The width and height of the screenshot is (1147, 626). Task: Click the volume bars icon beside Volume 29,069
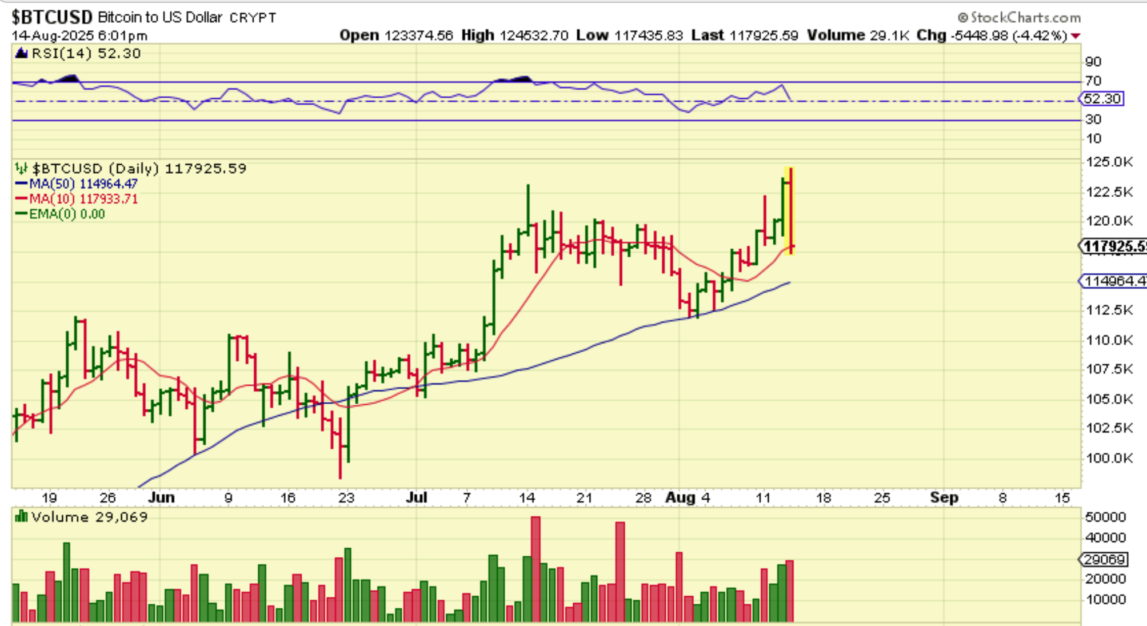click(21, 517)
